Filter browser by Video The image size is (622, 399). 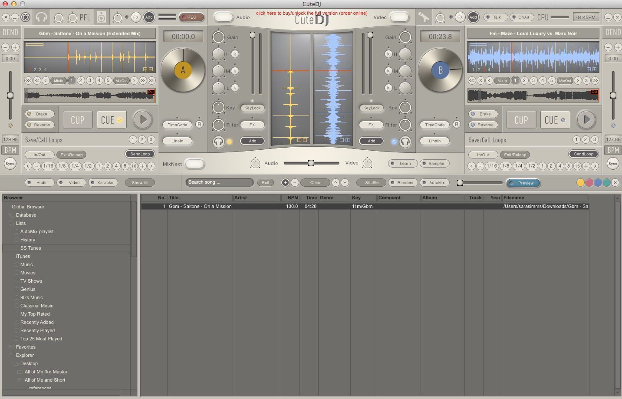pyautogui.click(x=71, y=182)
